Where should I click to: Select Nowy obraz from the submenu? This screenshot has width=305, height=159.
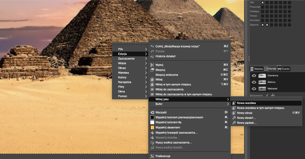click(x=245, y=113)
